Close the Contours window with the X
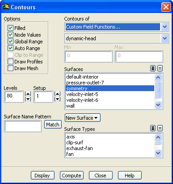The height and width of the screenshot is (184, 173). tap(166, 7)
